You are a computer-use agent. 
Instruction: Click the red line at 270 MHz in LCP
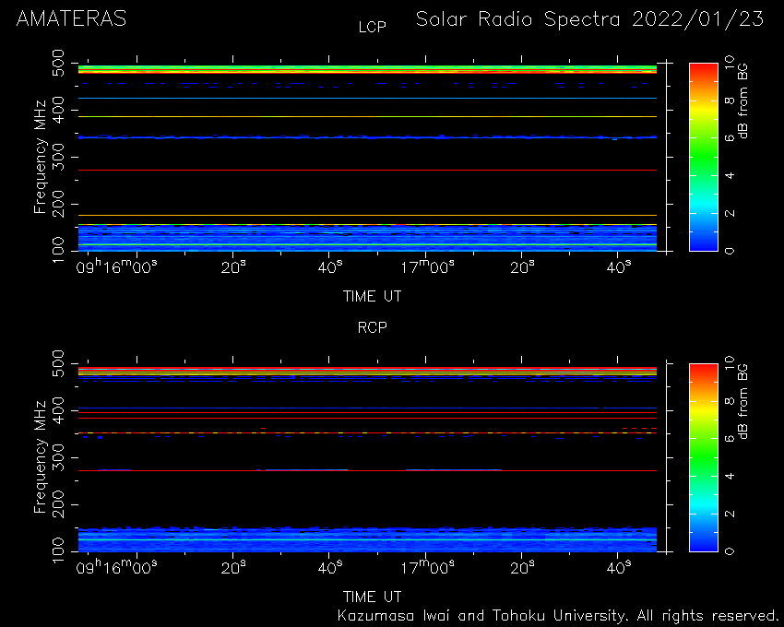point(367,170)
